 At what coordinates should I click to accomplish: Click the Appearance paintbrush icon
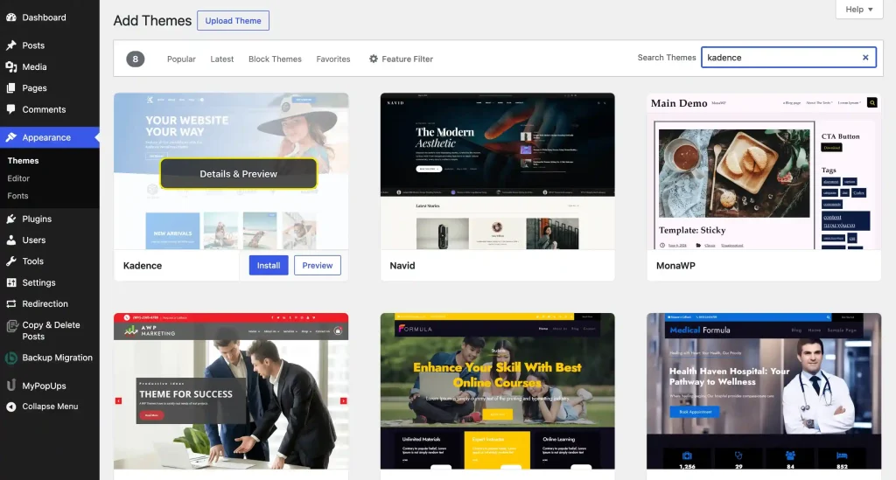[x=10, y=137]
